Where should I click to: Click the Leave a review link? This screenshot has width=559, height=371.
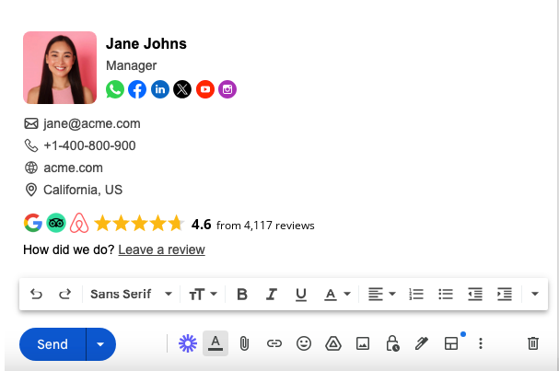click(161, 249)
